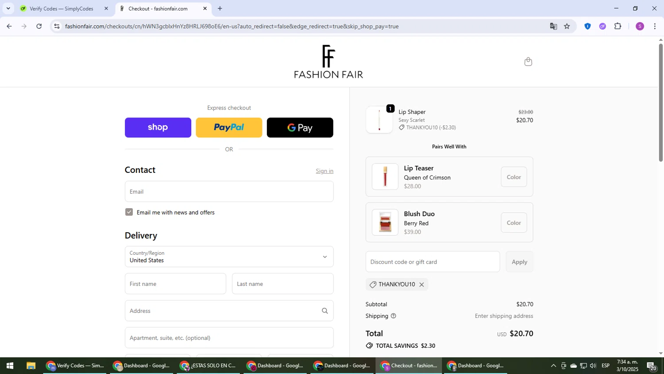Click the Discount code or gift card field
The height and width of the screenshot is (374, 664).
pos(432,262)
